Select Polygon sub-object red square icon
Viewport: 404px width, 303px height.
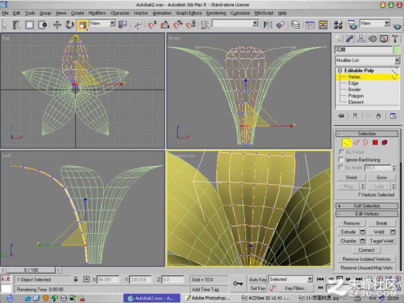375,143
